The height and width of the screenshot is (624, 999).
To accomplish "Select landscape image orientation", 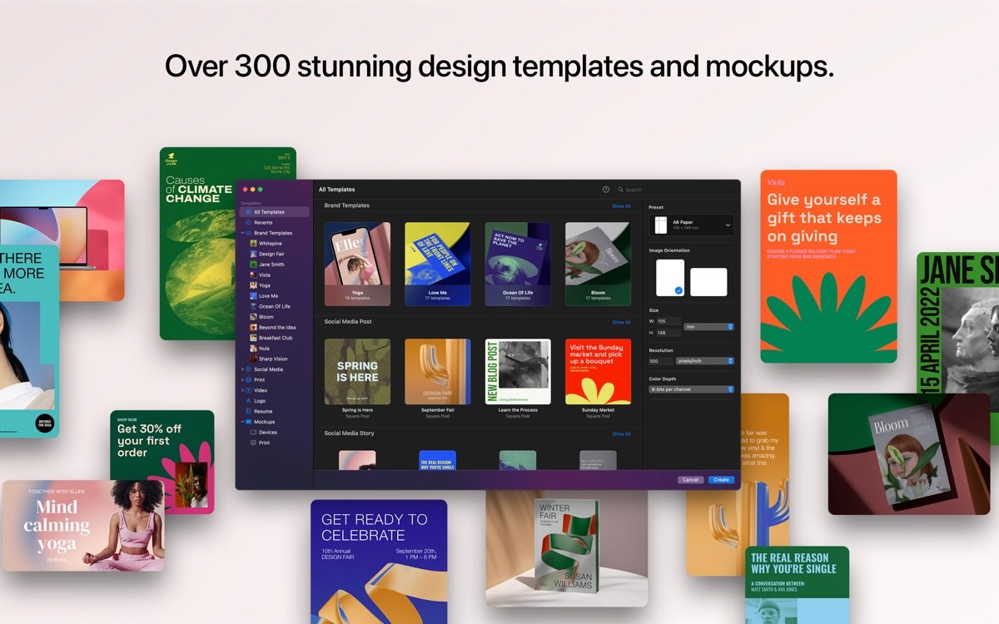I will point(708,282).
